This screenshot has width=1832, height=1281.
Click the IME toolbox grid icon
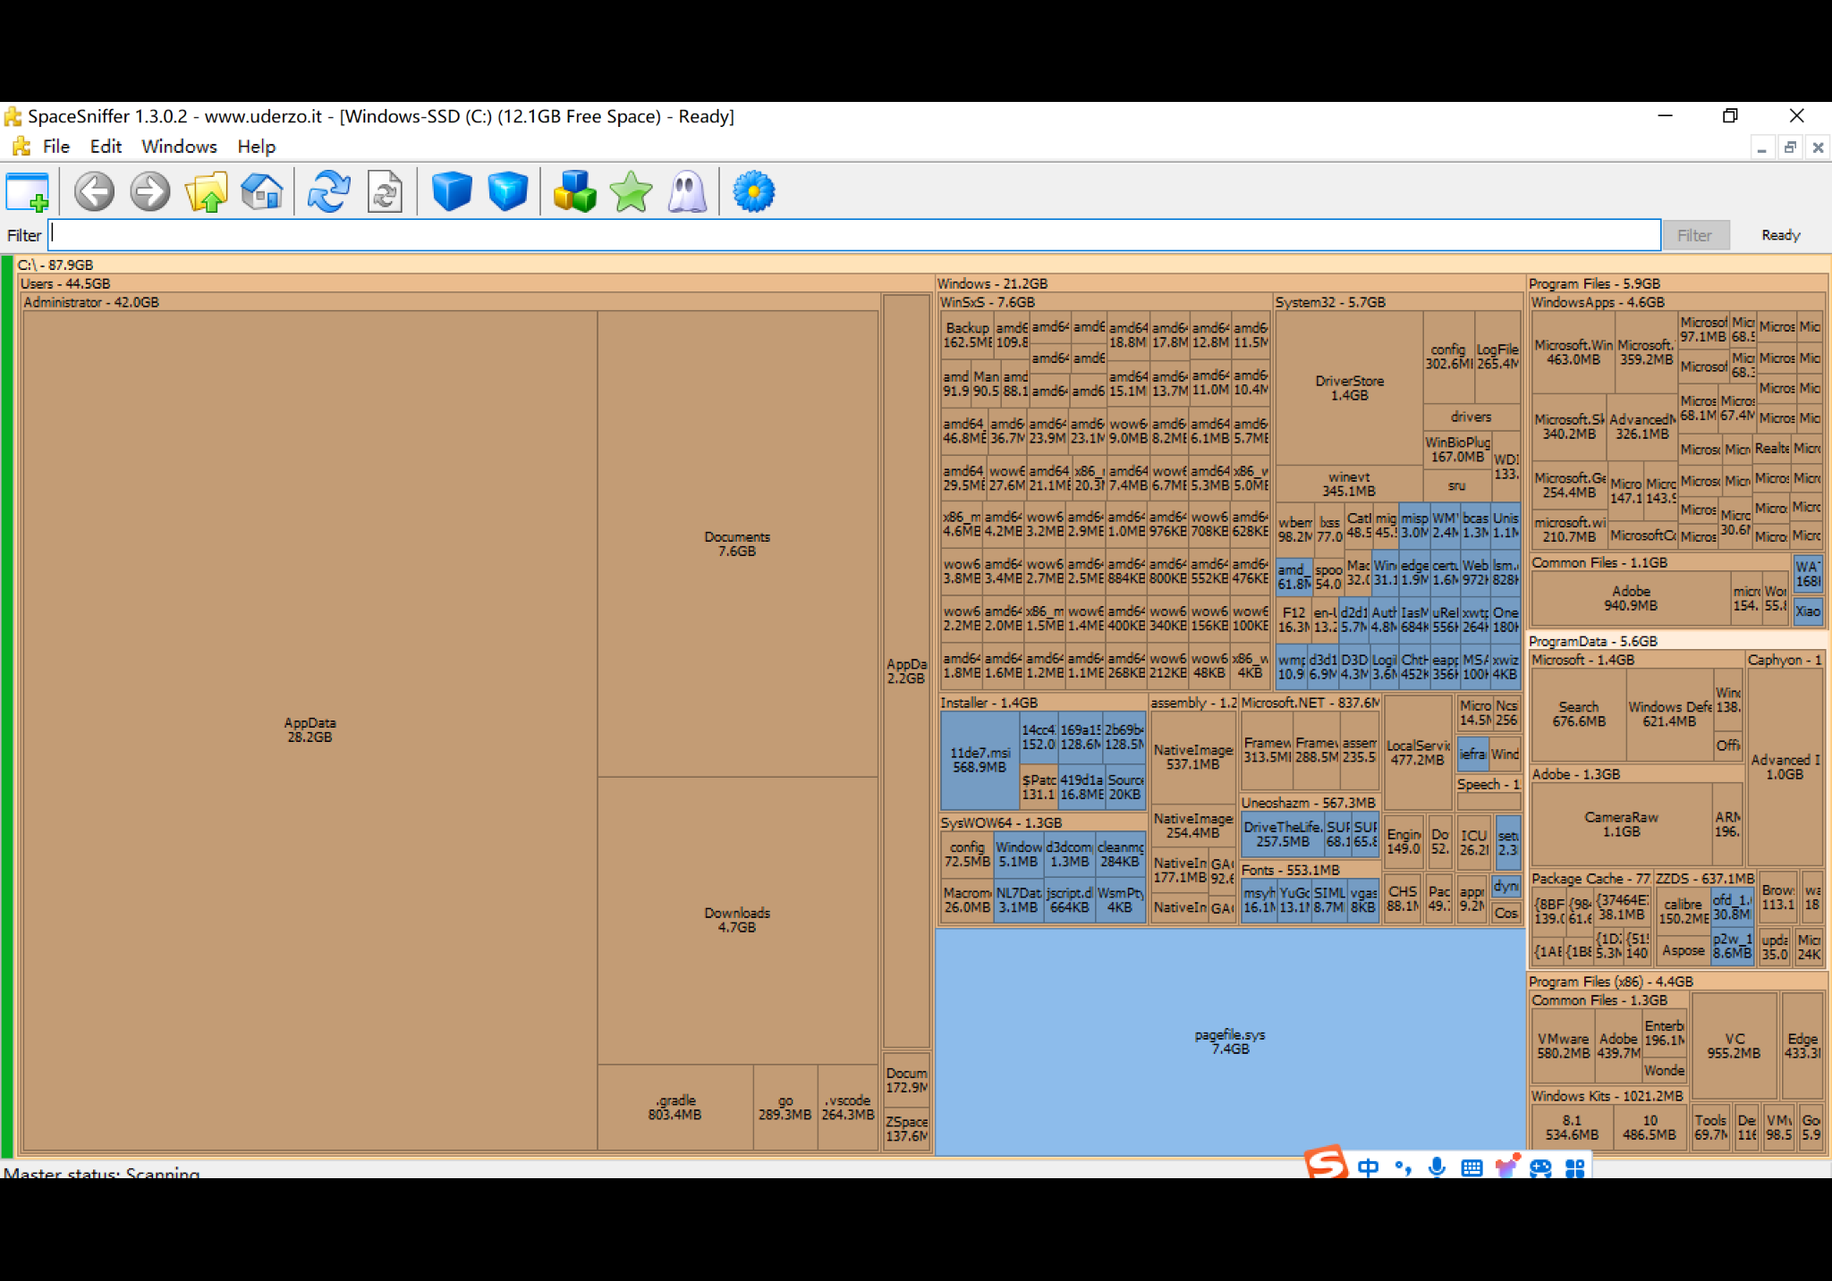click(1575, 1167)
